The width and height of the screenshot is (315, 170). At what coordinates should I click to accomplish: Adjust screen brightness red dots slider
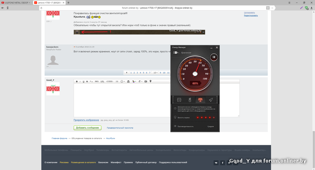point(206,117)
